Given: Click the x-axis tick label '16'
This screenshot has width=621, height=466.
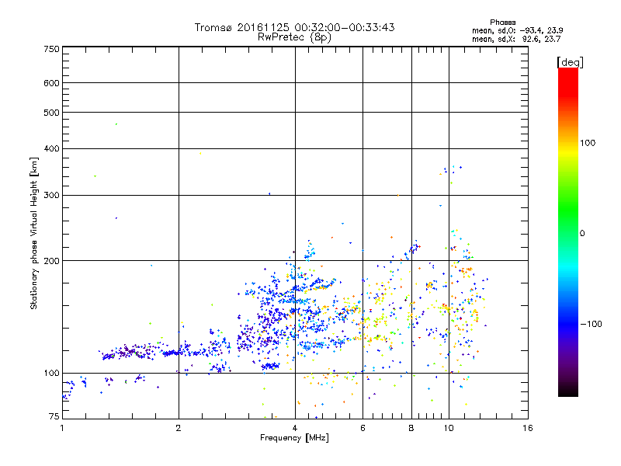Looking at the screenshot, I should point(528,428).
